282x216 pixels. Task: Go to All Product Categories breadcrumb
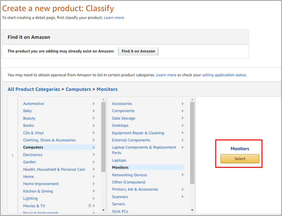pyautogui.click(x=34, y=89)
